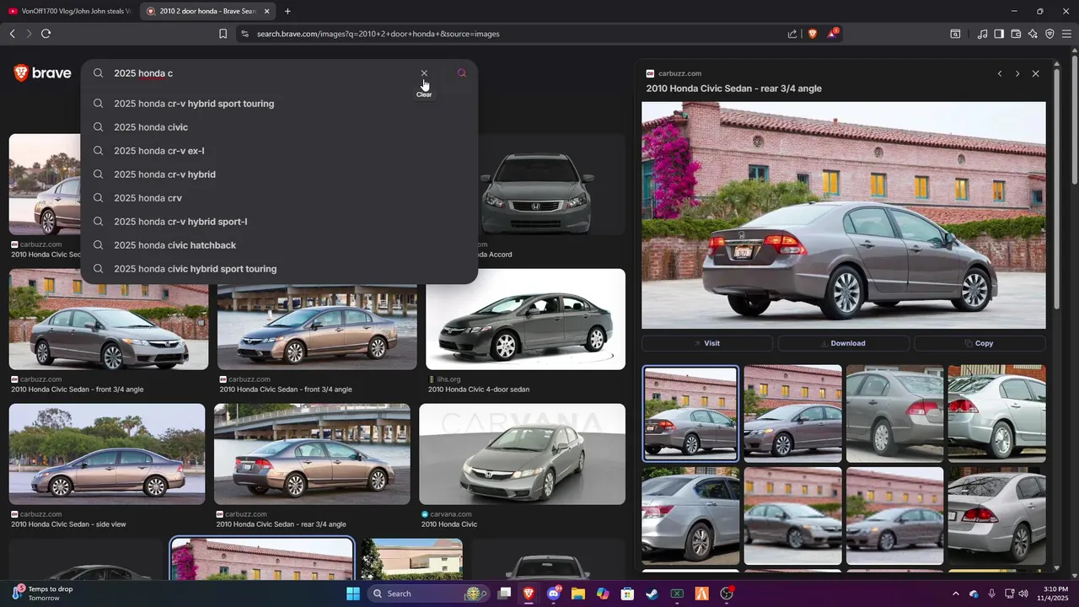Show hidden system tray icons
Image resolution: width=1079 pixels, height=607 pixels.
click(955, 594)
